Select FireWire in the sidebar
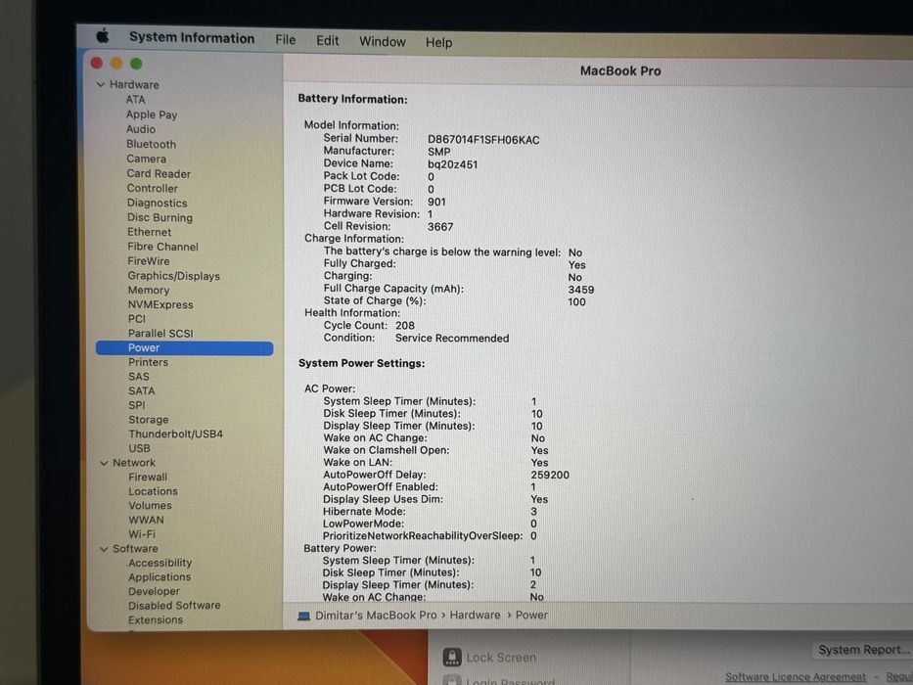Screen dimensions: 913x685 (x=149, y=261)
